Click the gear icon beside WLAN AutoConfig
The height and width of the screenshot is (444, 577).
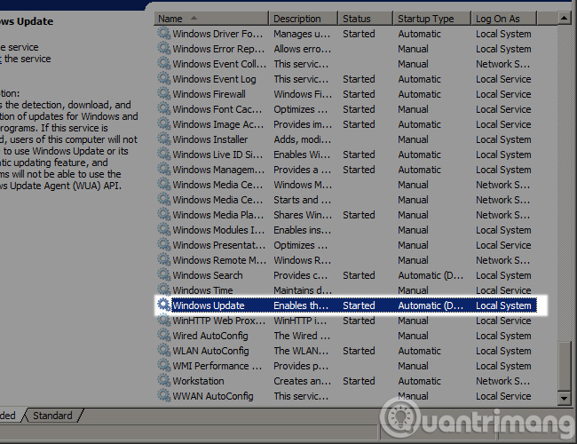[163, 351]
